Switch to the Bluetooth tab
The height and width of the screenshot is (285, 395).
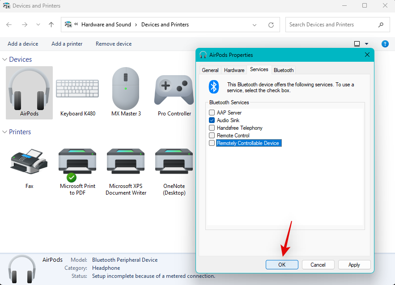(284, 70)
